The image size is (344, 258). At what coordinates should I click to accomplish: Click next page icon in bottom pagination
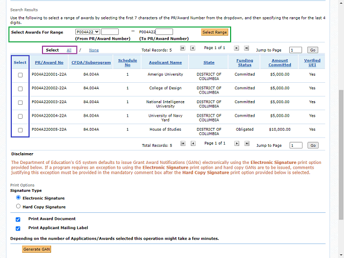[x=236, y=144]
